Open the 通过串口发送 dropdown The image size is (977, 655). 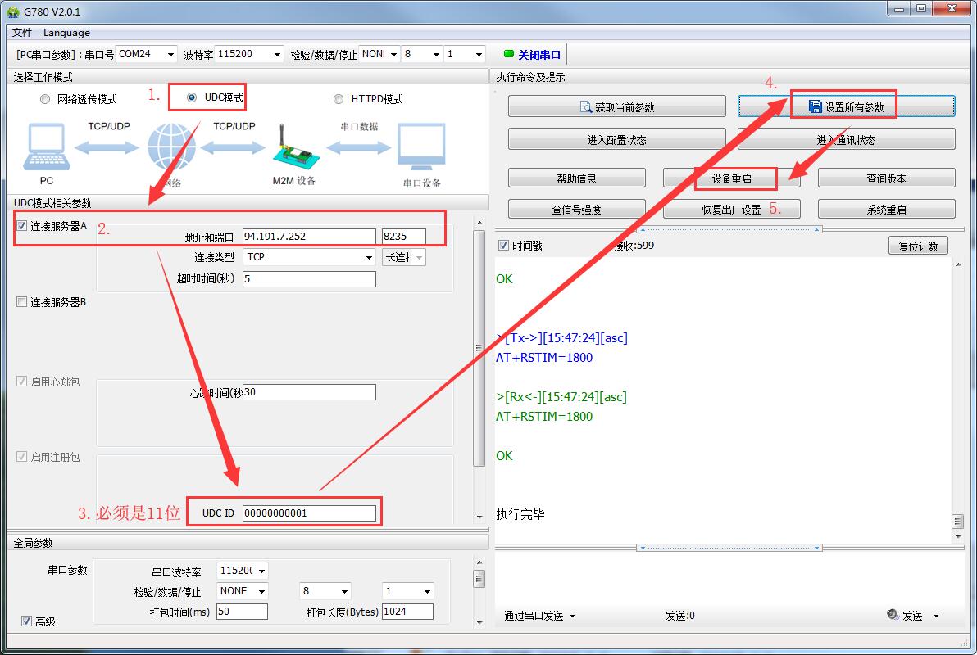click(539, 616)
